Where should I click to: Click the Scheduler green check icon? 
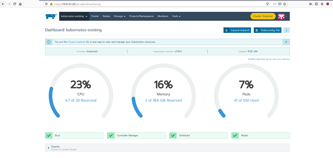click(x=173, y=135)
